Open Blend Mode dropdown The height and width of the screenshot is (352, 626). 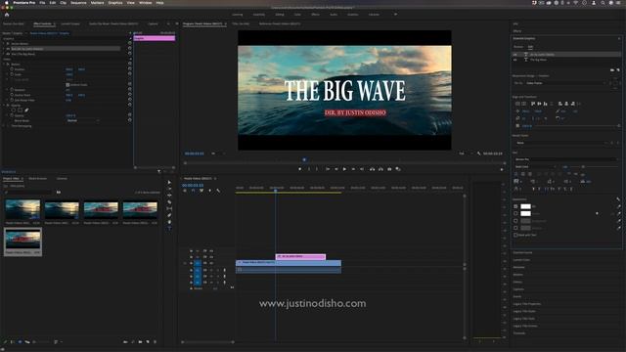[x=82, y=120]
